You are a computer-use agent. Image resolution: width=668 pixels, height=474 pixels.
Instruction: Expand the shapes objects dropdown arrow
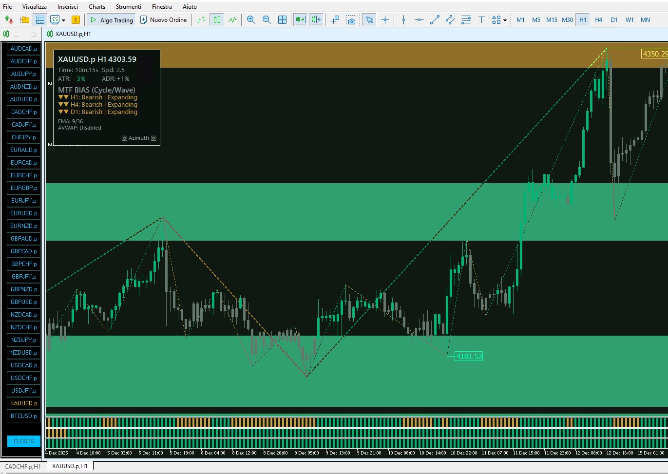505,20
